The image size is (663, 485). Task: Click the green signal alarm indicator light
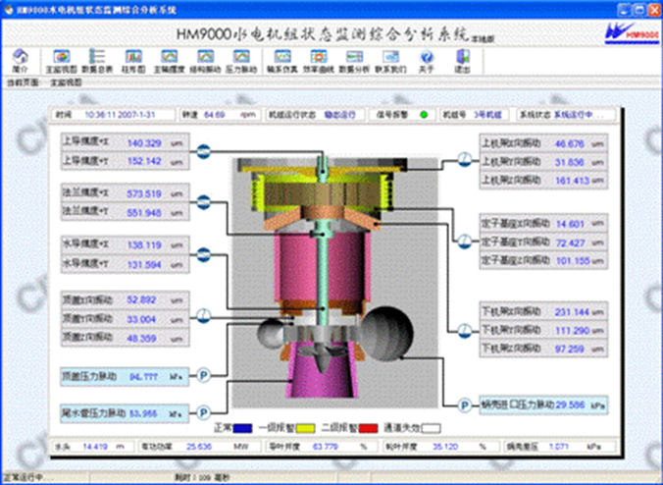coord(423,115)
